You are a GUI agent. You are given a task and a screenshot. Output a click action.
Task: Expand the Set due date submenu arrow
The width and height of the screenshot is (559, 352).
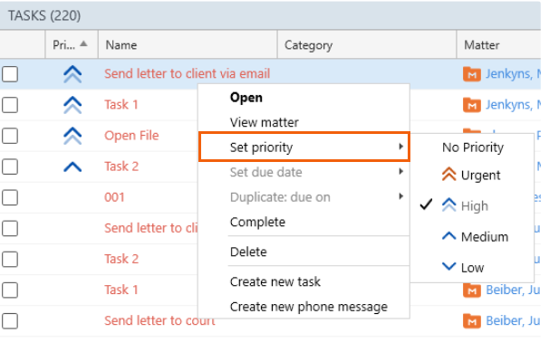pos(401,172)
